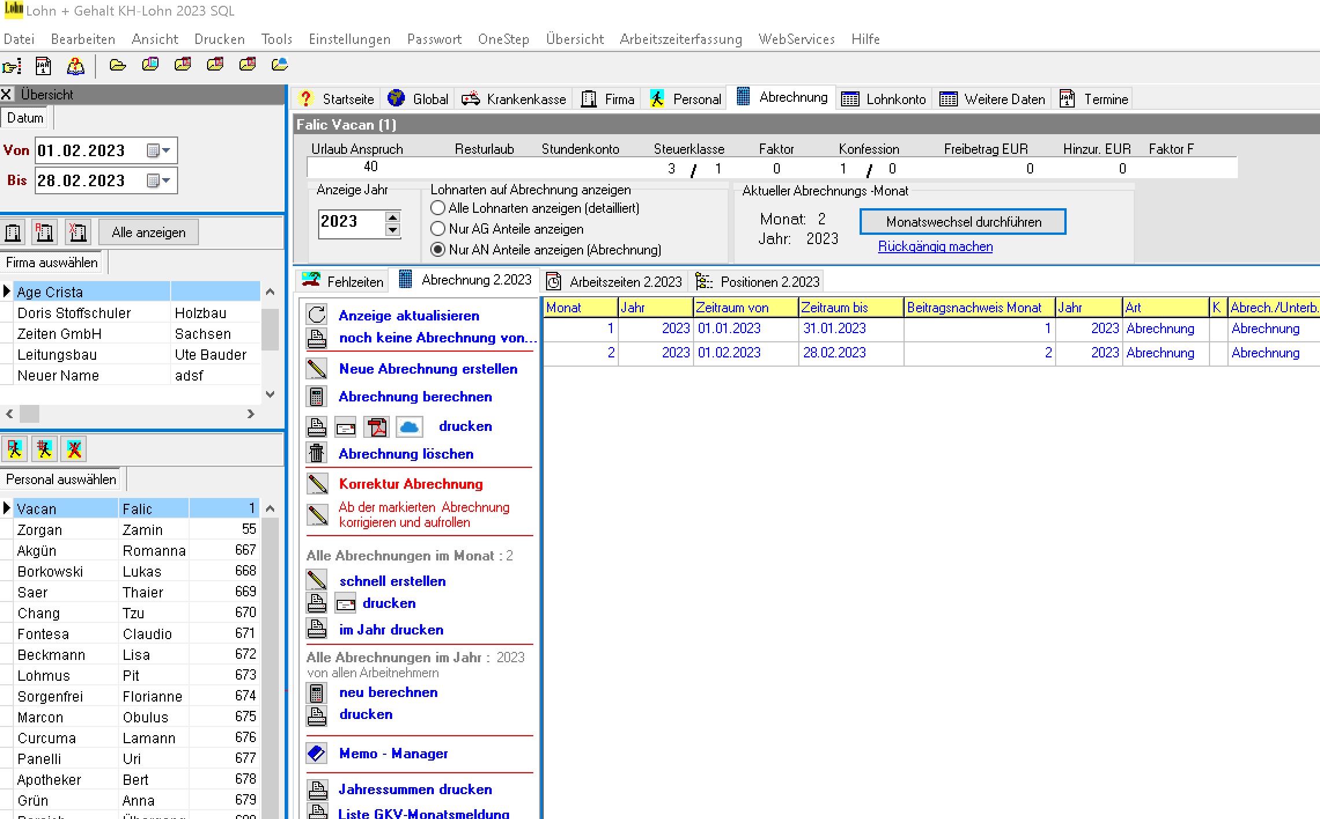Select Nur AN Anteile anzeigen (Abrechnung)

click(x=438, y=249)
